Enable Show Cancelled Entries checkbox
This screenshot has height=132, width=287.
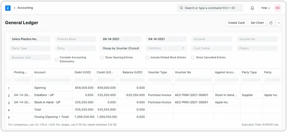(193, 58)
